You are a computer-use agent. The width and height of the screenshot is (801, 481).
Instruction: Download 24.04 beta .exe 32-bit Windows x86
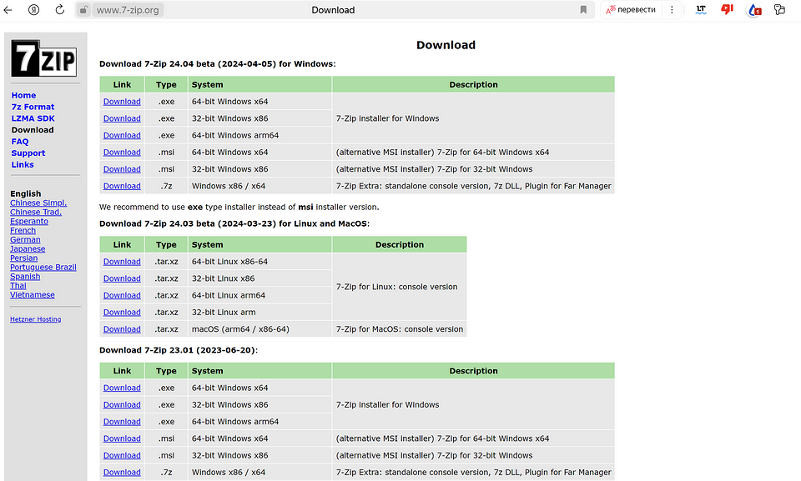(122, 118)
